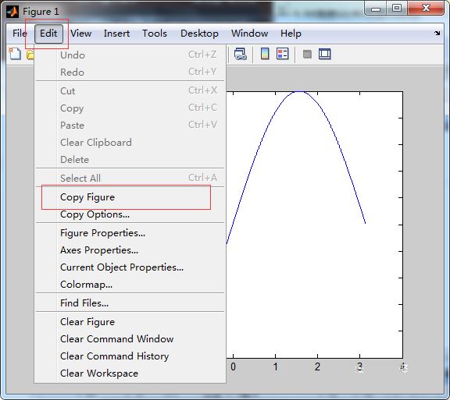Select Clear Command Window entry
The width and height of the screenshot is (450, 400).
130,339
